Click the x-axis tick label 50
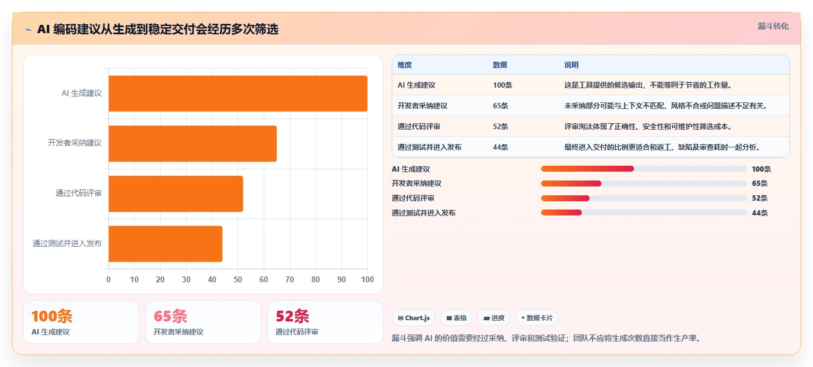Image resolution: width=813 pixels, height=367 pixels. (x=238, y=279)
